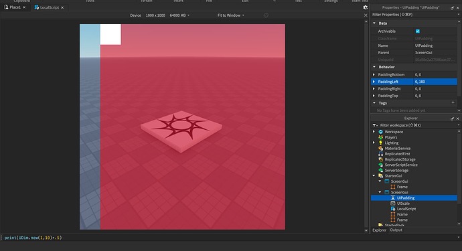Collapse the Data section
The image size is (462, 251).
click(x=374, y=23)
